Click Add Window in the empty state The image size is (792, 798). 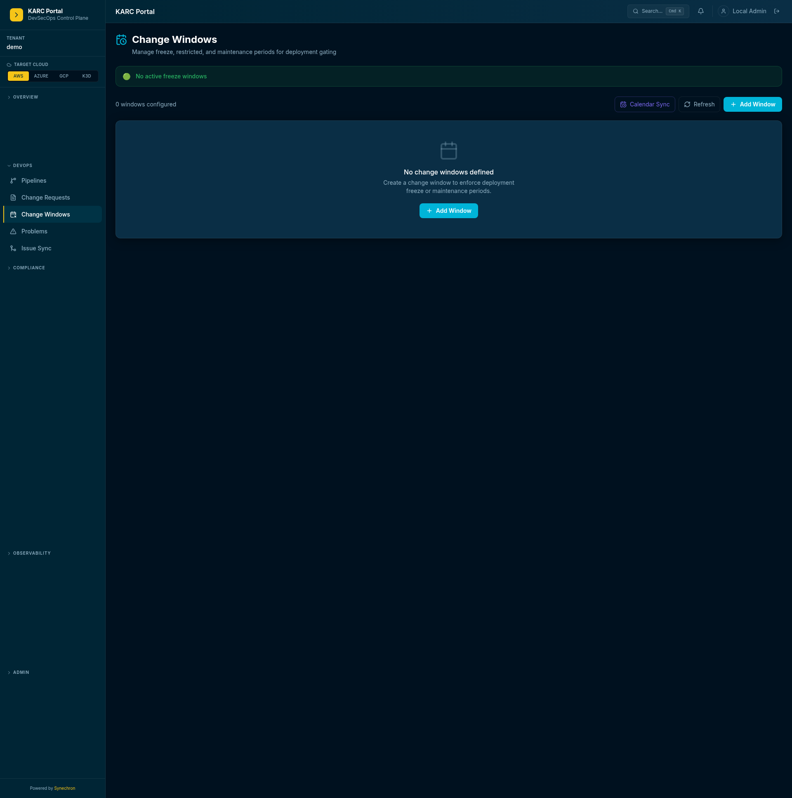point(449,211)
